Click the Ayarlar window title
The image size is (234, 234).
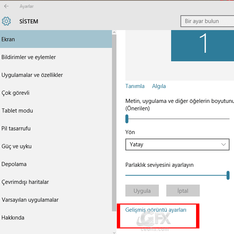[x=26, y=6]
